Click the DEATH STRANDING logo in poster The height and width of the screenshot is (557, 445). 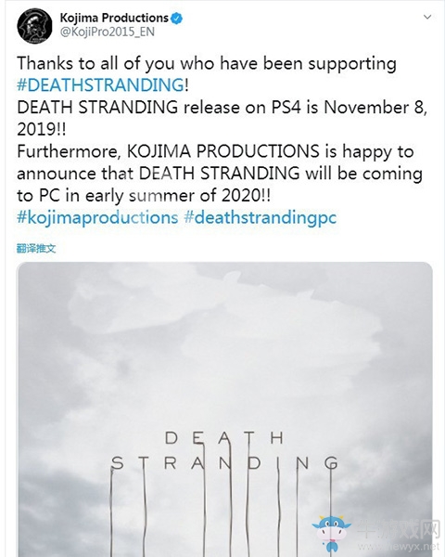pos(224,450)
